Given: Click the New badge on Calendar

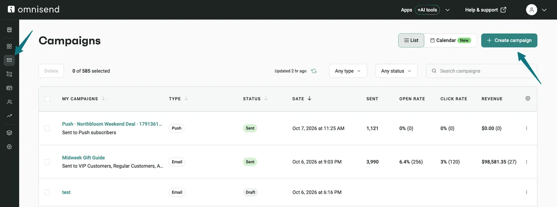Looking at the screenshot, I should [464, 40].
